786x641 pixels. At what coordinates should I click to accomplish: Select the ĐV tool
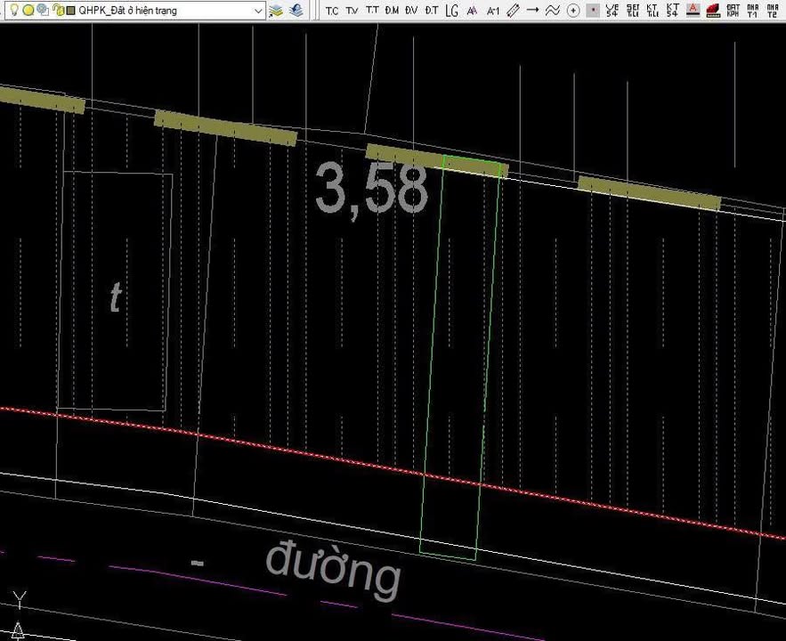click(x=412, y=11)
